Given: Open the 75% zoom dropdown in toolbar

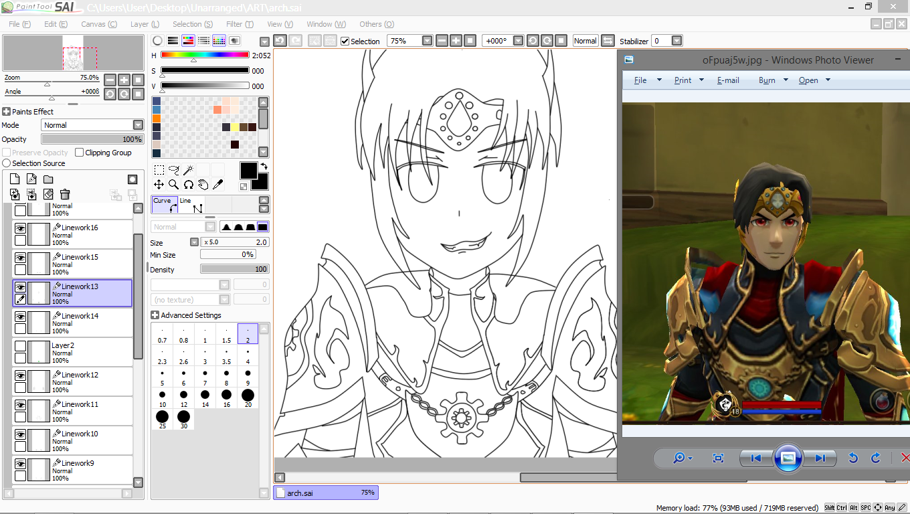Looking at the screenshot, I should [427, 41].
